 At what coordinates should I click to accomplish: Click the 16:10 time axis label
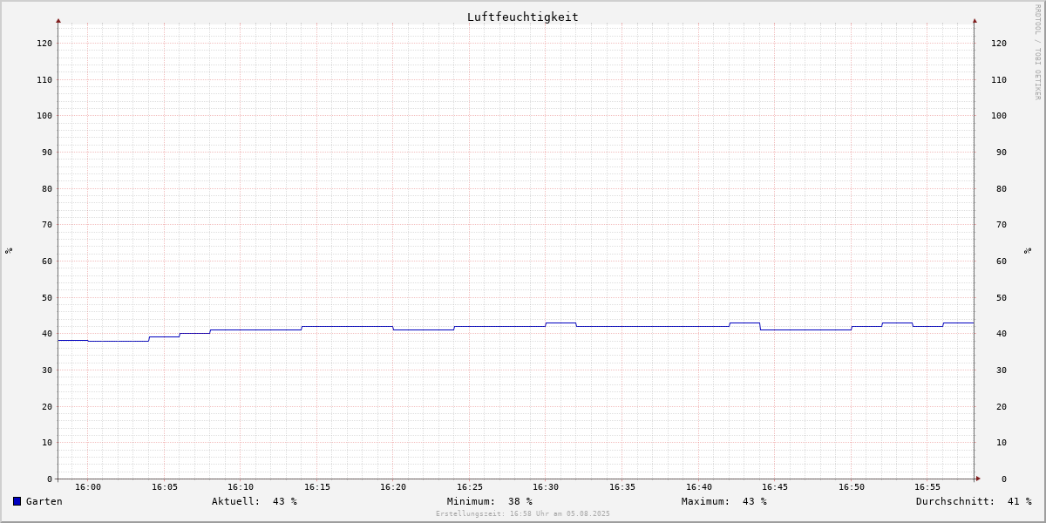tap(241, 486)
